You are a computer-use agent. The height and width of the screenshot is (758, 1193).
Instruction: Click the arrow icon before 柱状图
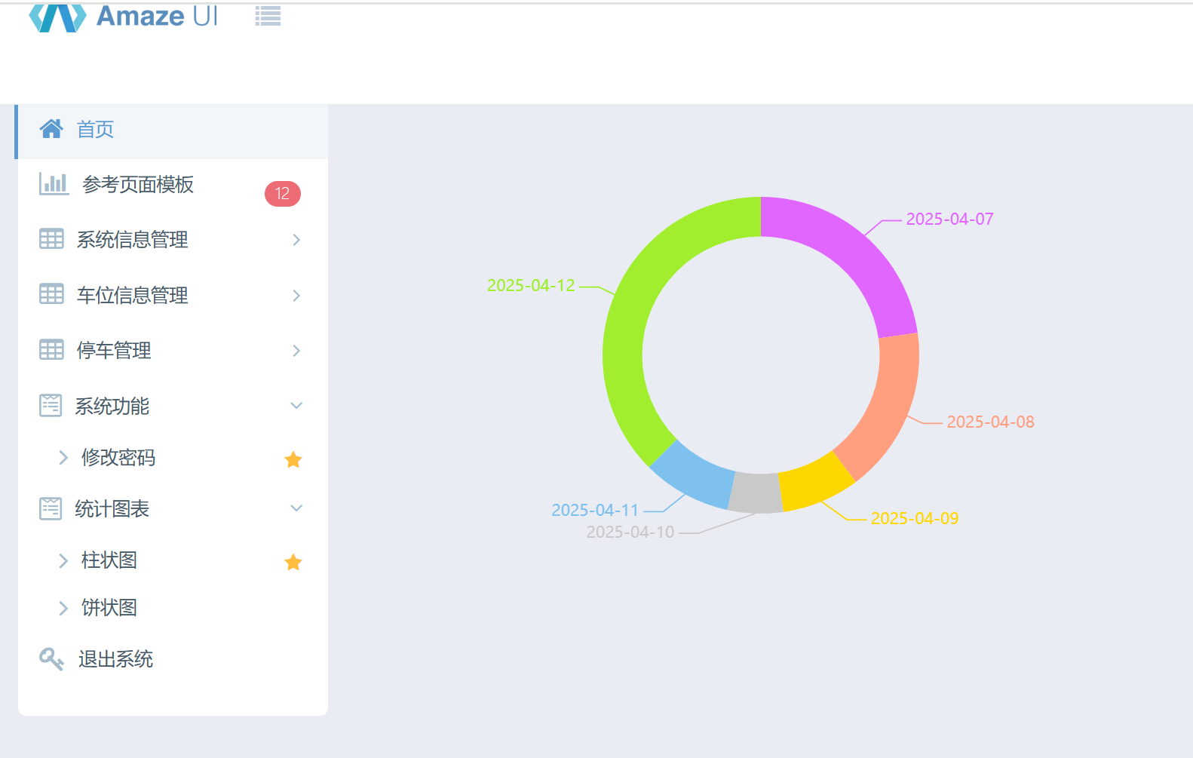click(x=63, y=560)
